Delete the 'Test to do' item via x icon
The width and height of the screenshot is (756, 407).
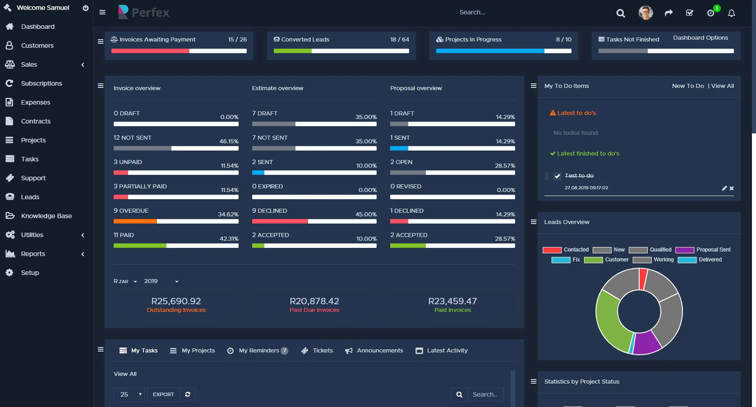point(732,188)
